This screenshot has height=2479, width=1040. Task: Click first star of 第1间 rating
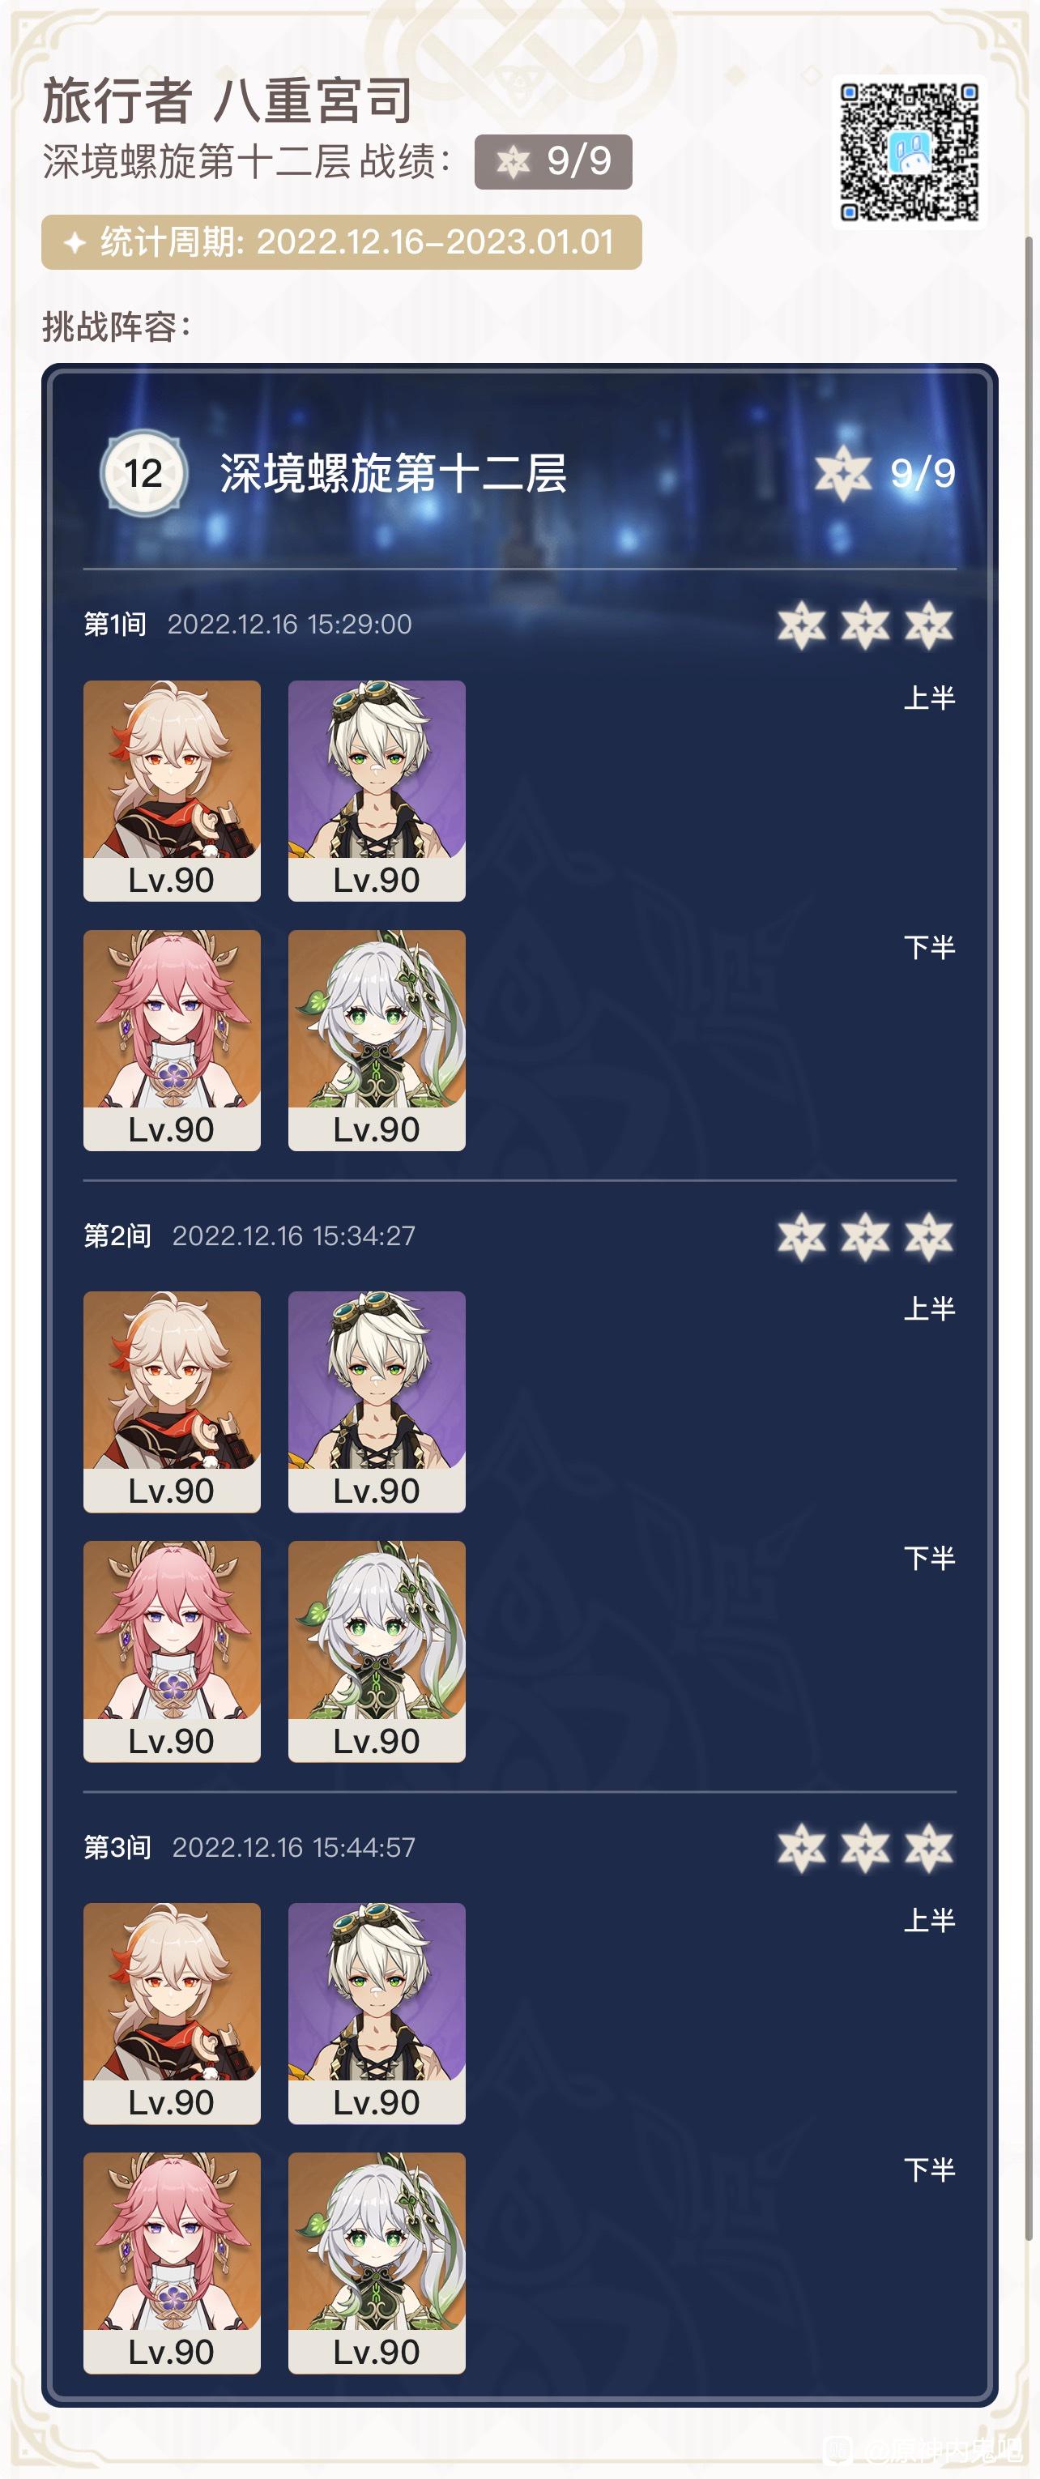coord(801,625)
